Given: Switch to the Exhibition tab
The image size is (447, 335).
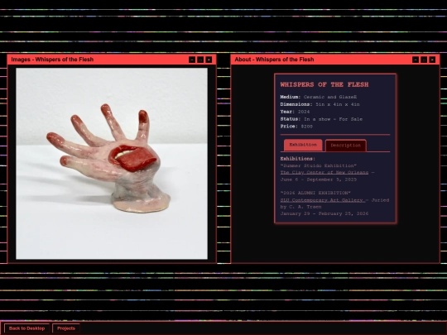Looking at the screenshot, I should 303,145.
